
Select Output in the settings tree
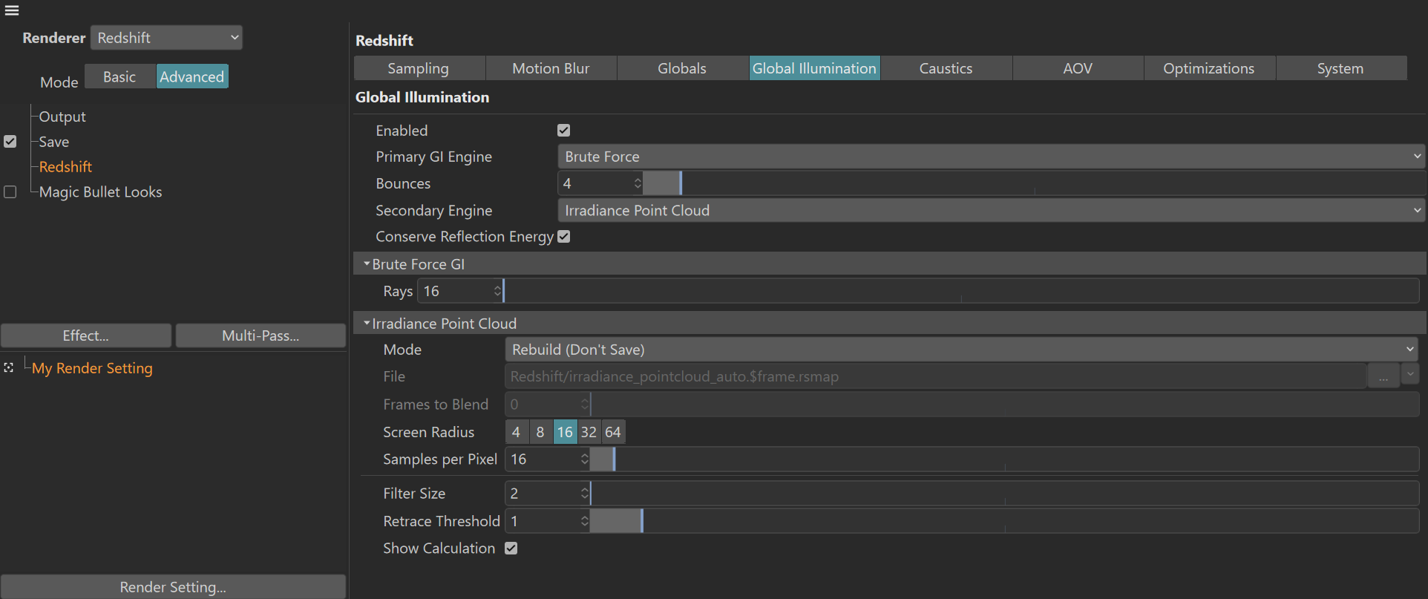tap(62, 117)
